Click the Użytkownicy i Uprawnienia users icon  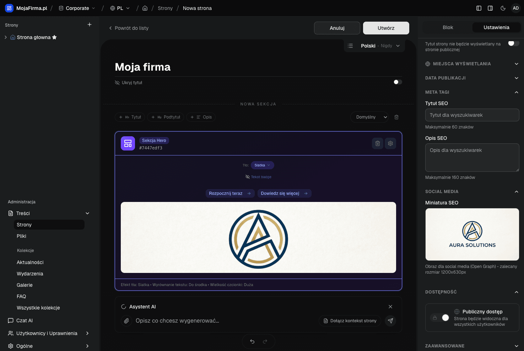[11, 333]
